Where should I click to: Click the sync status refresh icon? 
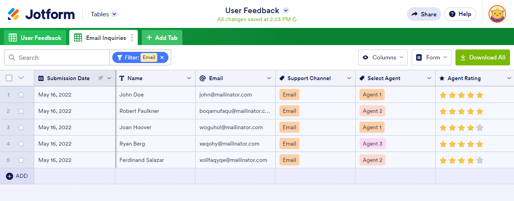point(295,19)
